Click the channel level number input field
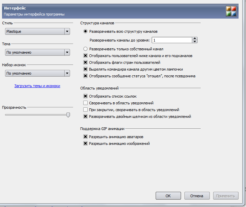The height and width of the screenshot is (207, 246). pyautogui.click(x=172, y=40)
